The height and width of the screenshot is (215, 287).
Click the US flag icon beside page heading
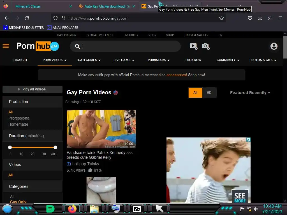click(115, 92)
